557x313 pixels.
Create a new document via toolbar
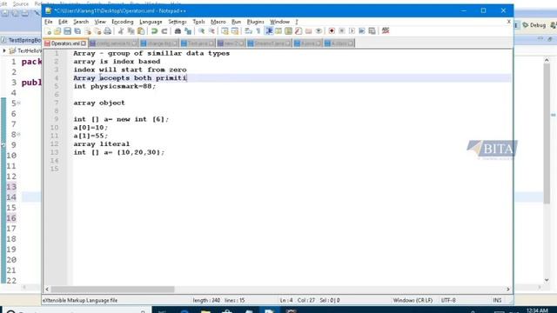(x=48, y=31)
